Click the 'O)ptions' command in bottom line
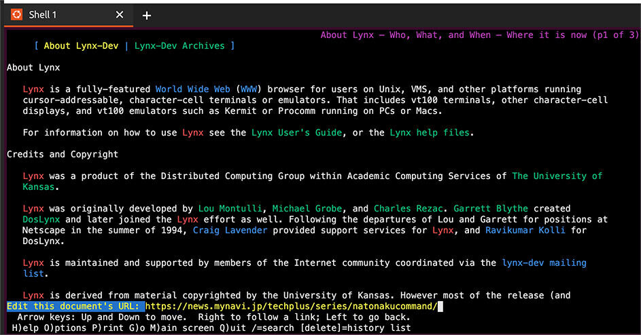Image resolution: width=641 pixels, height=335 pixels. pos(65,328)
